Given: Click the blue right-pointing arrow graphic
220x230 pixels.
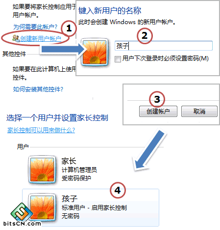Looking at the screenshot, I should [63, 50].
